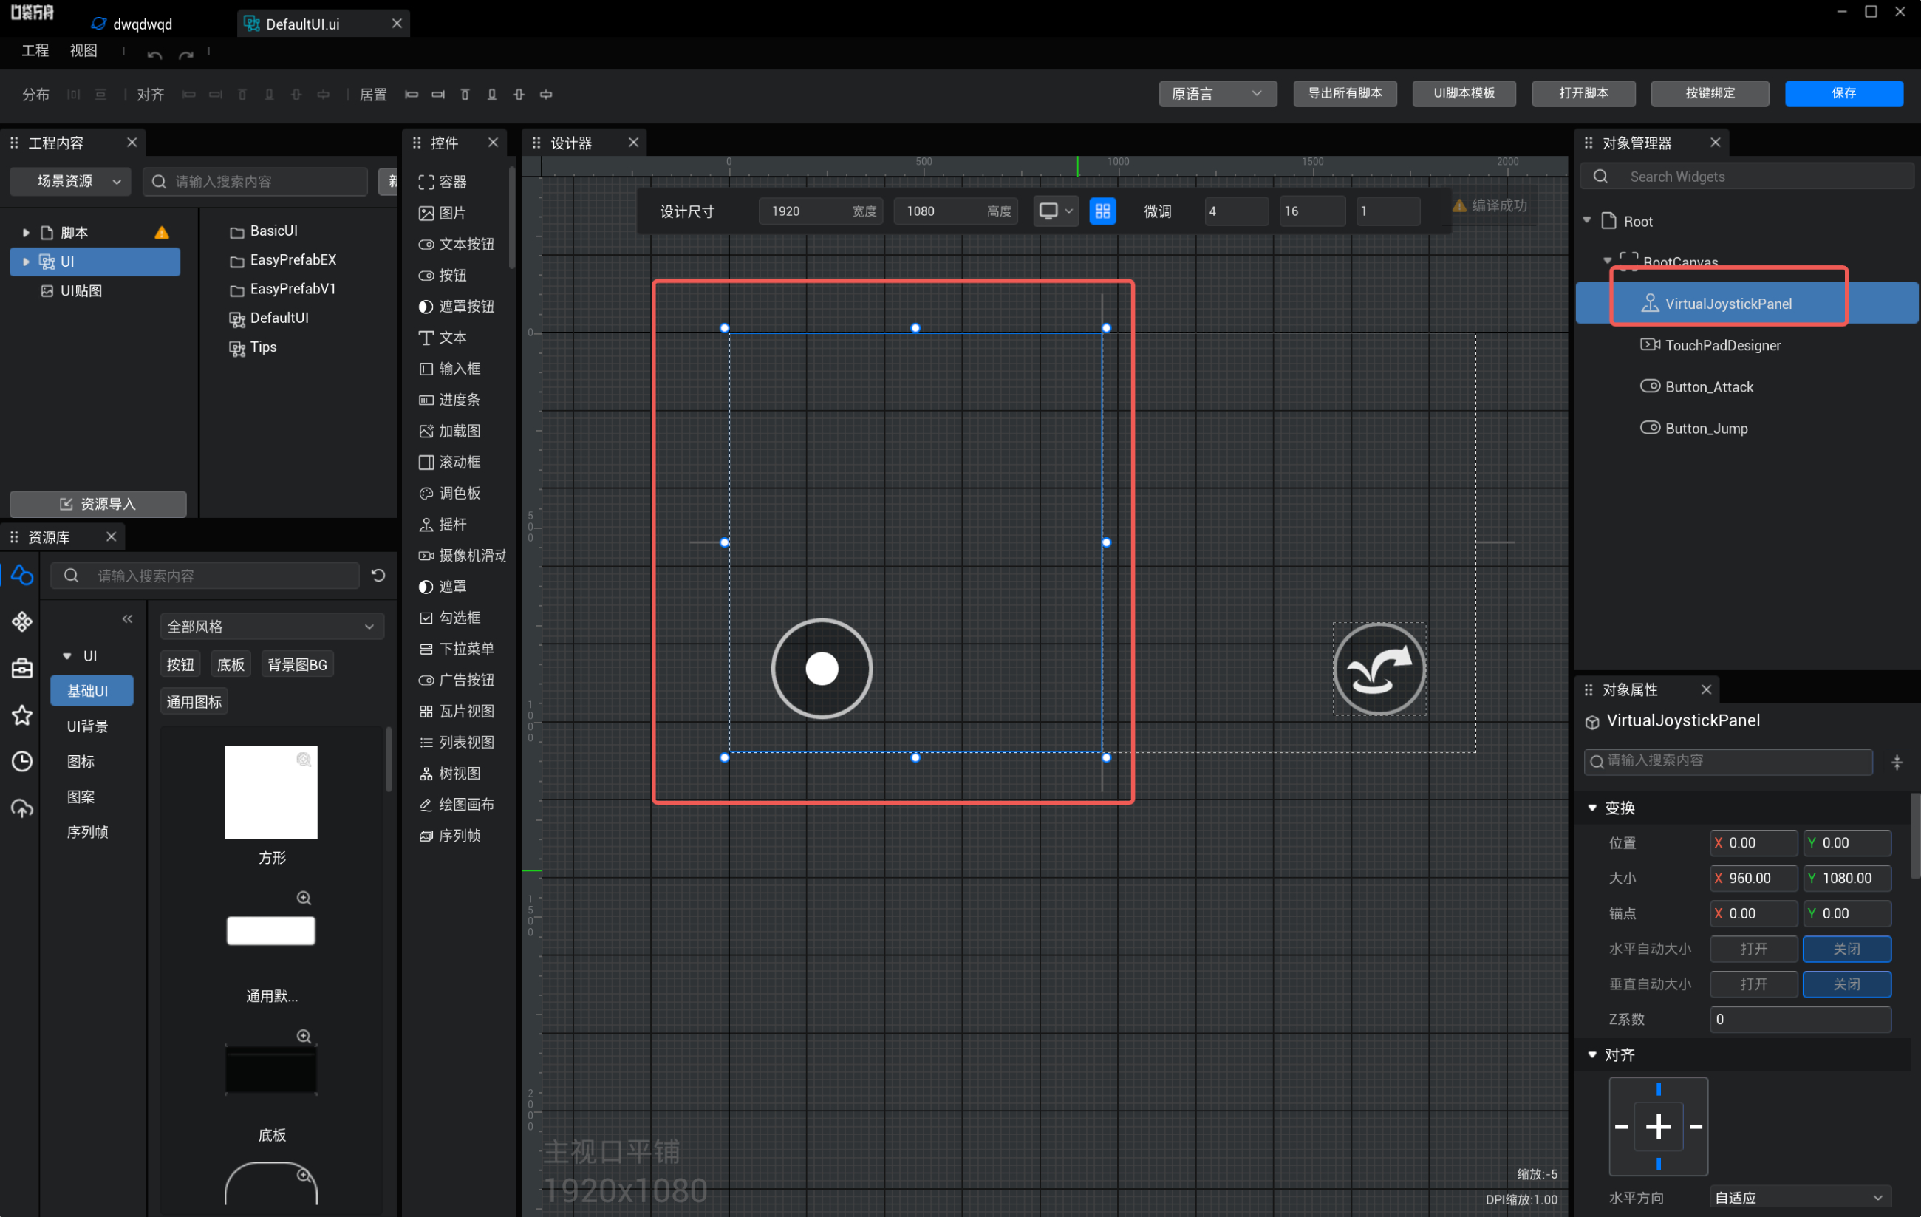
Task: Select the 基础UI category
Action: click(92, 691)
